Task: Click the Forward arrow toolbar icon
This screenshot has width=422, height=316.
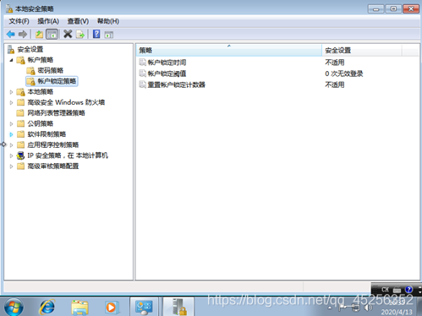Action: (x=23, y=35)
